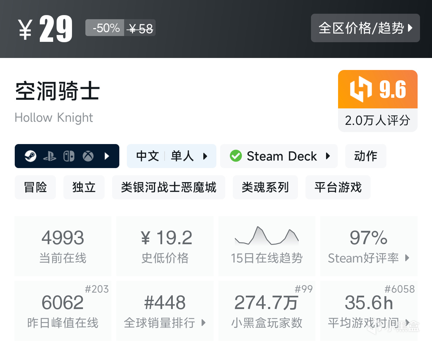This screenshot has height=343, width=432.
Task: Select the 独立 genre tag
Action: (x=84, y=187)
